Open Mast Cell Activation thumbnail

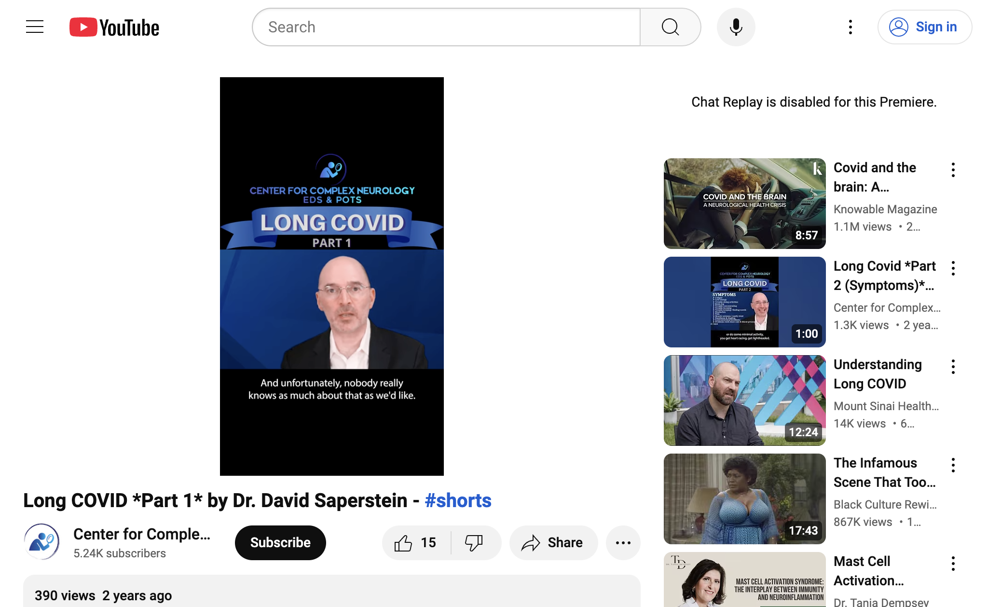point(744,579)
